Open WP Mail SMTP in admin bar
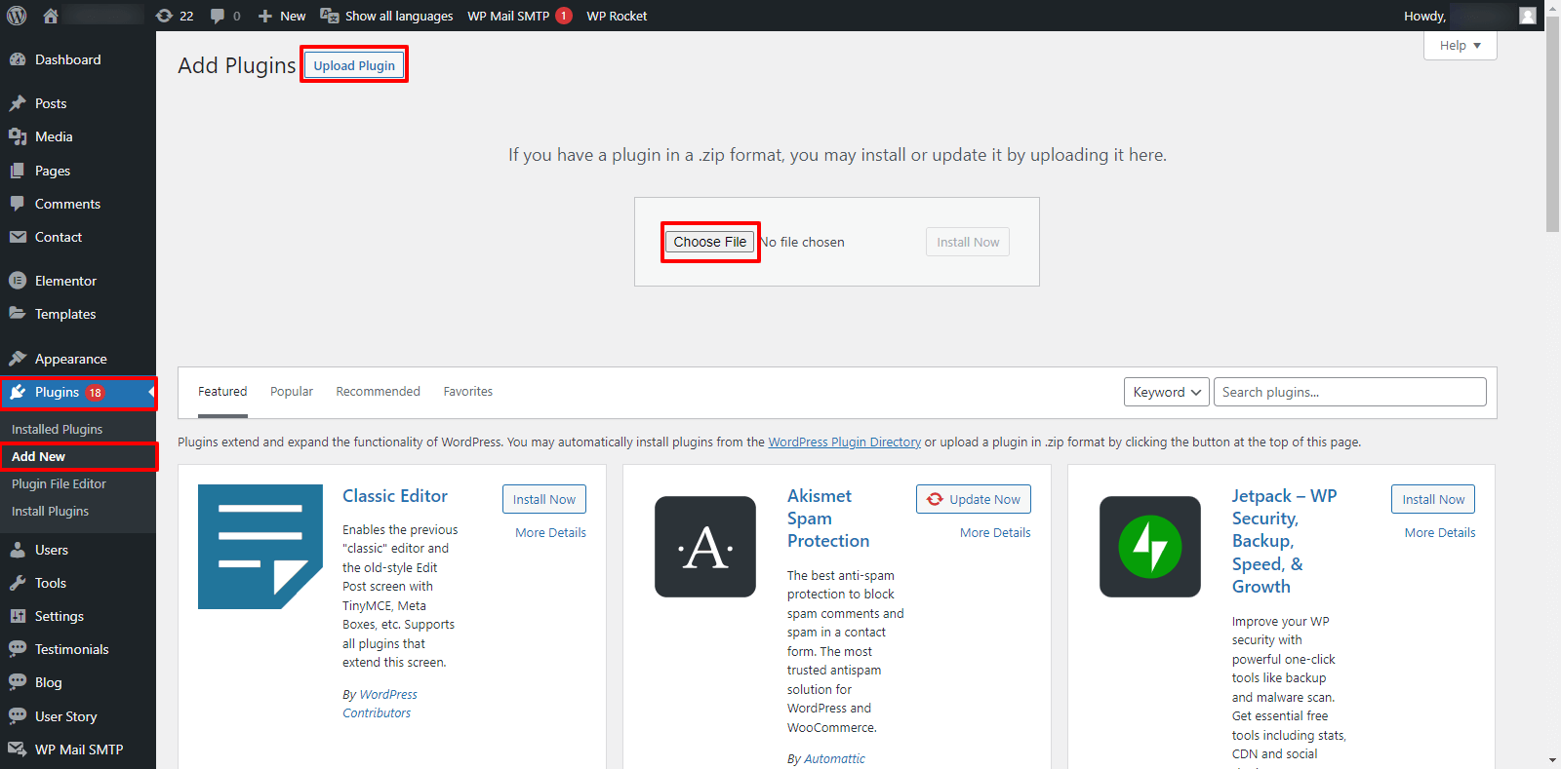The height and width of the screenshot is (769, 1561). pos(519,16)
